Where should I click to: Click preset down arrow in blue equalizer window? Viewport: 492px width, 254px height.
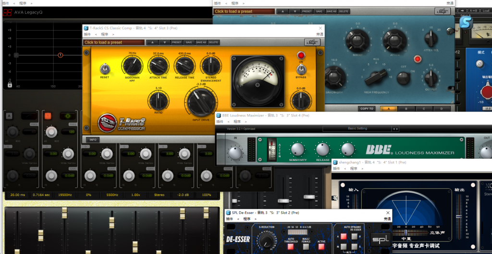pos(295,11)
